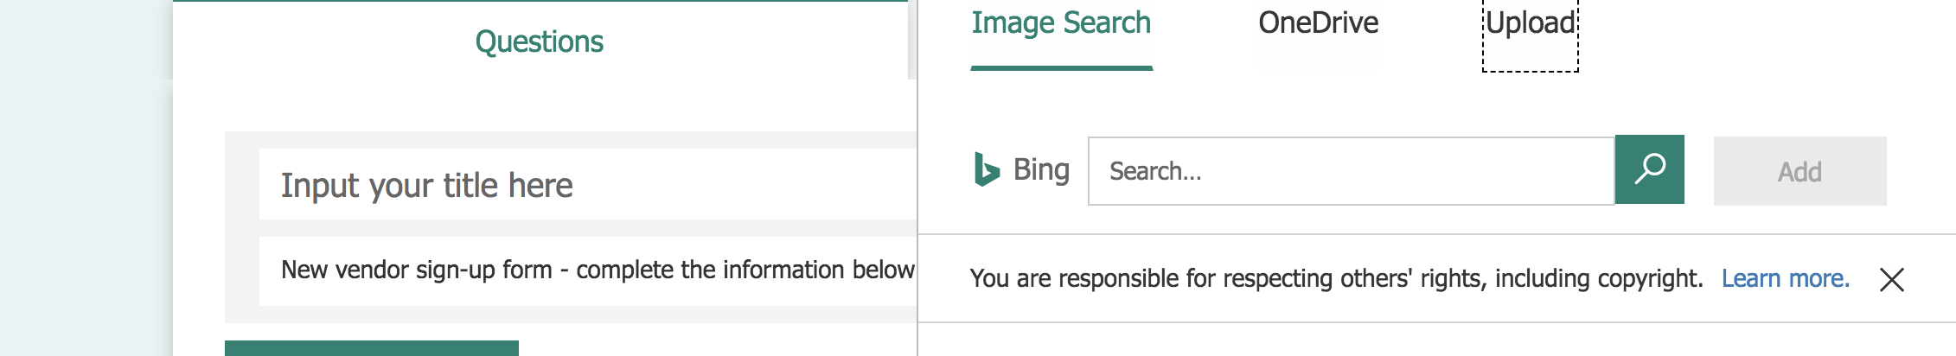The image size is (1956, 356).
Task: Click the scrollbar beside the Questions tab
Action: click(911, 40)
